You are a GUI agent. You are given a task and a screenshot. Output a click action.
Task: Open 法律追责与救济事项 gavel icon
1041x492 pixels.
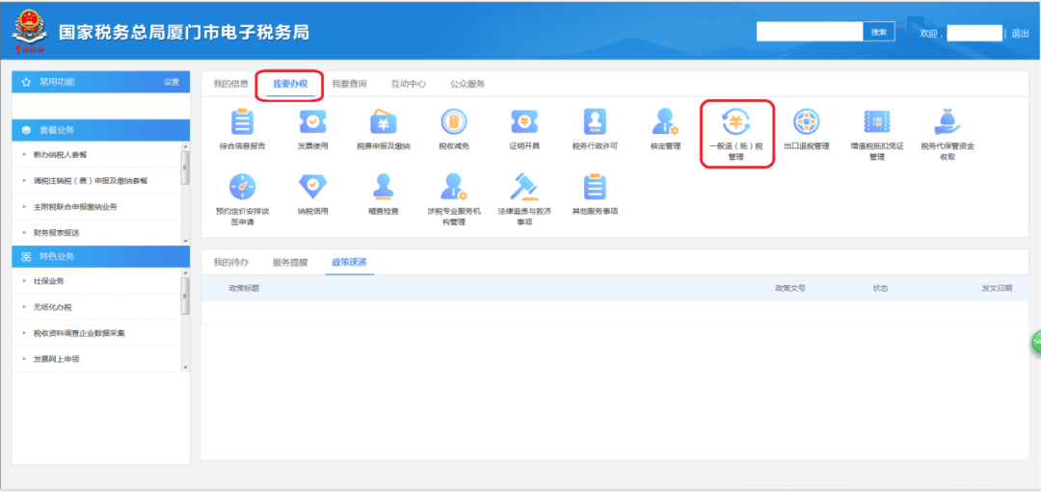(523, 187)
